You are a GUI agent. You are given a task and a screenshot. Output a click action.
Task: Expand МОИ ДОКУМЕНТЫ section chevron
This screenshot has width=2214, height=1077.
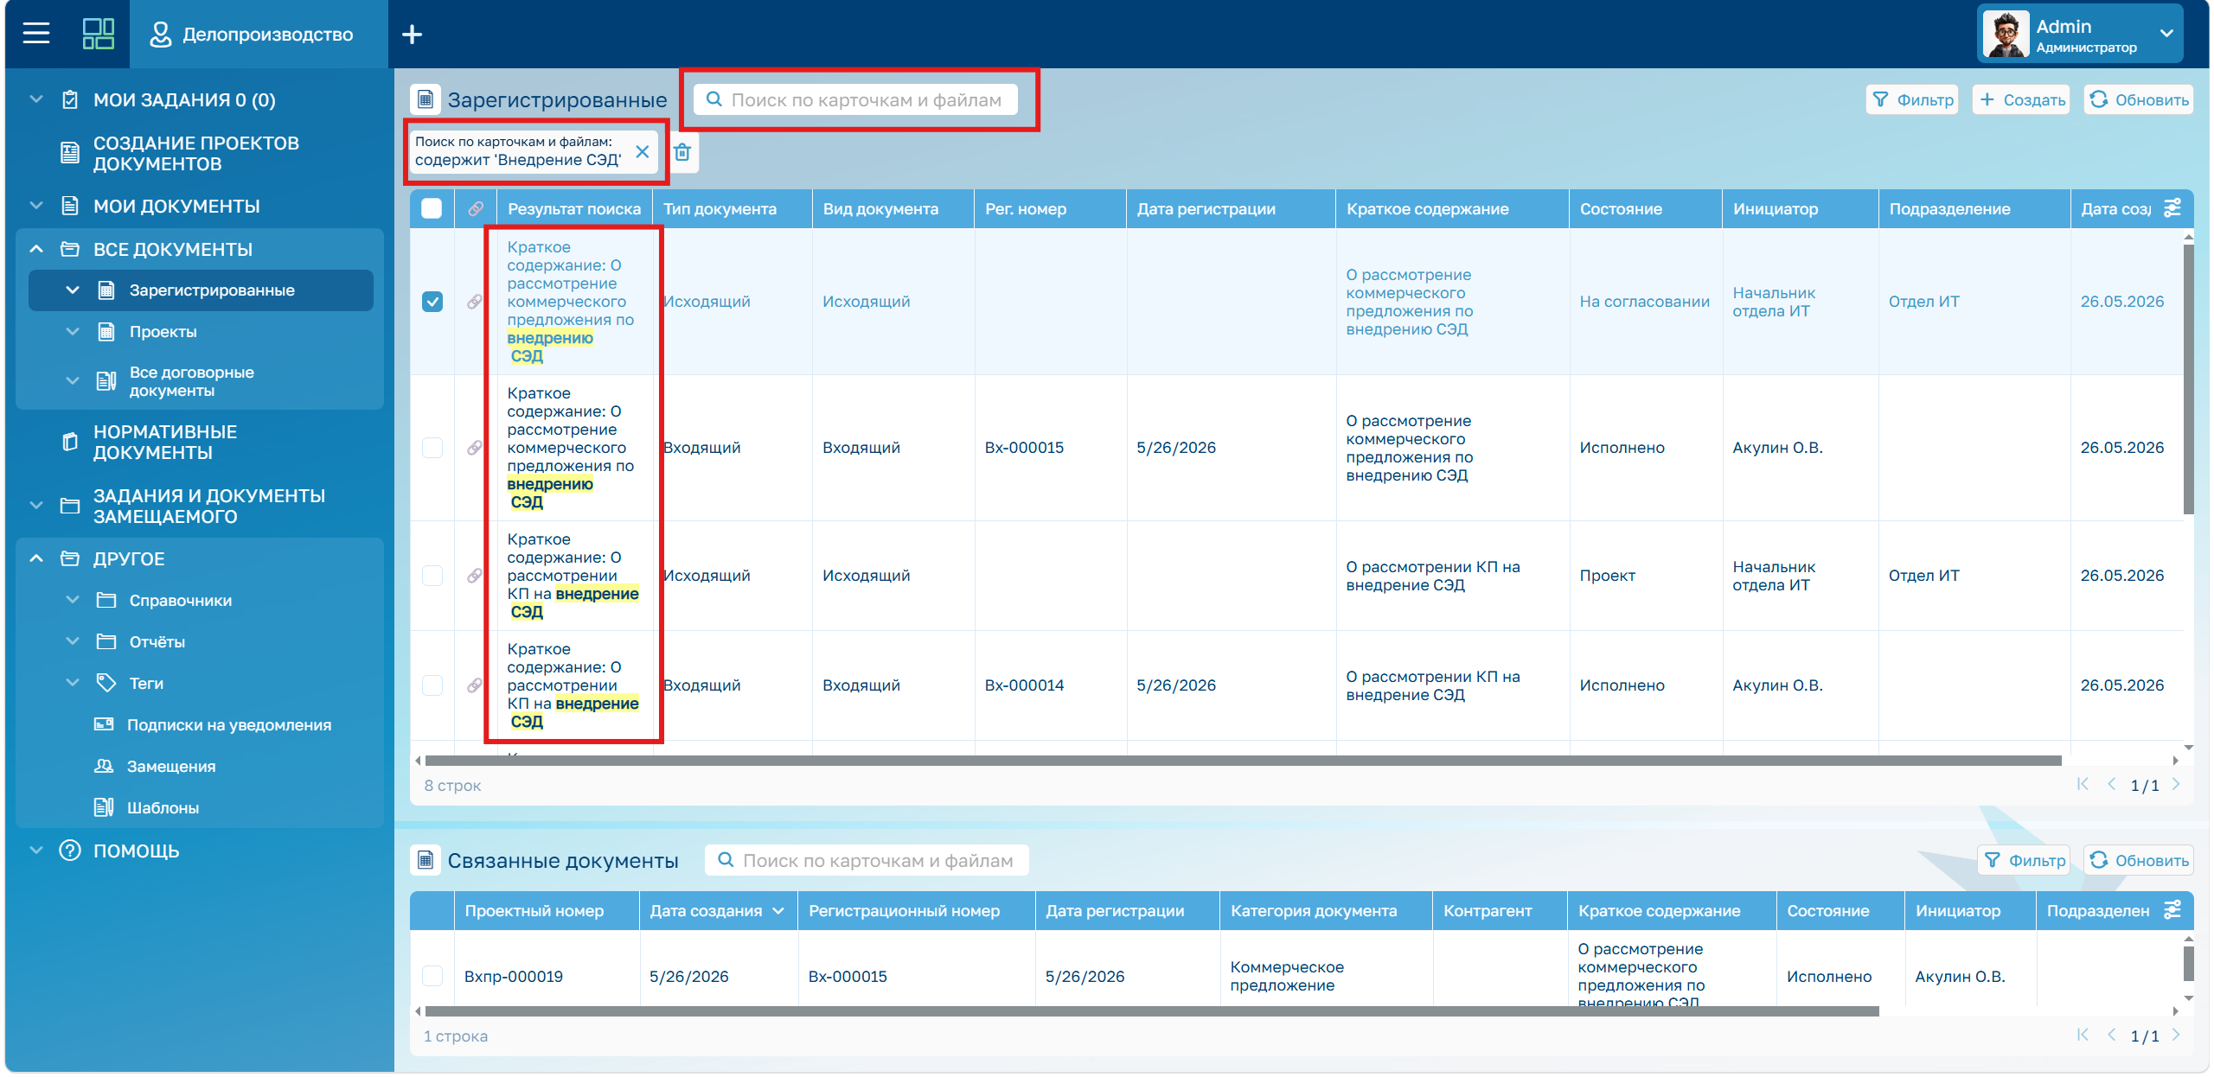[x=36, y=206]
